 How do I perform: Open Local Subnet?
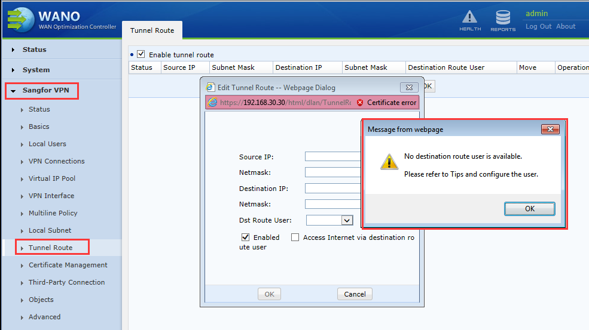pos(50,230)
